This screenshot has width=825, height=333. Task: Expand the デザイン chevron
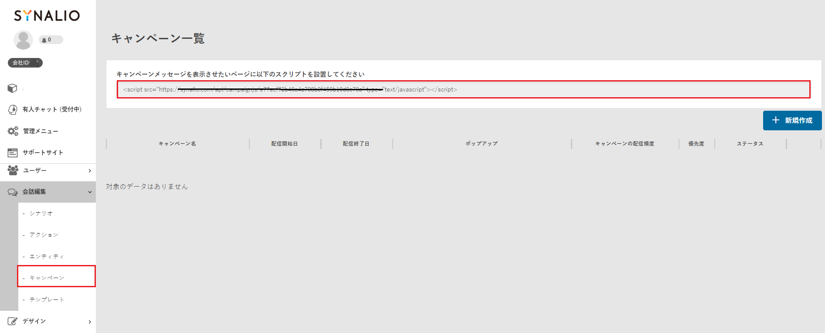tap(90, 322)
